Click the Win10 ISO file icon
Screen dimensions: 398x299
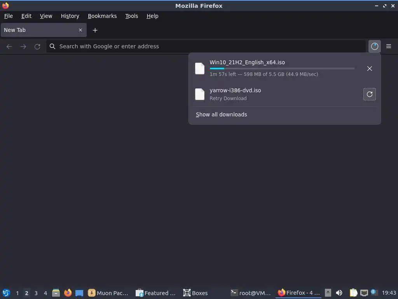click(199, 69)
